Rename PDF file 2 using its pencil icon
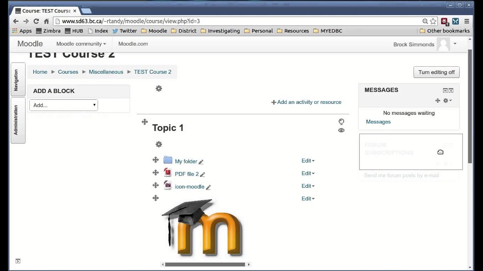This screenshot has height=271, width=483. 202,174
